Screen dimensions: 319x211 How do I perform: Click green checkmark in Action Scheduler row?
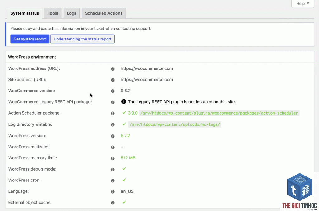point(124,113)
